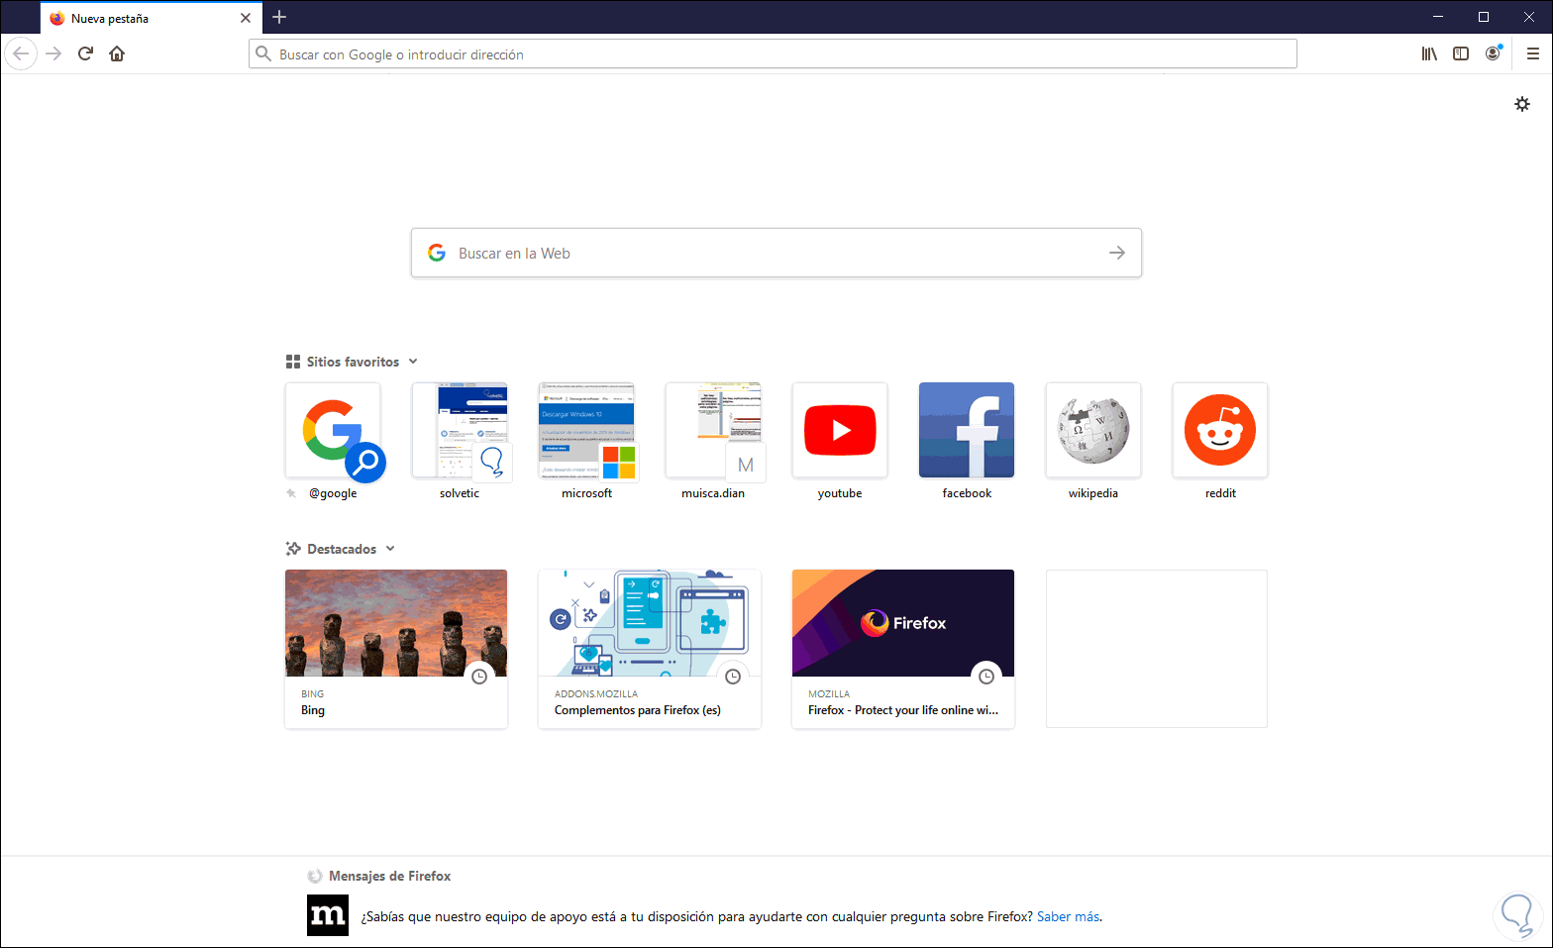This screenshot has height=948, width=1553.
Task: Open a new tab with plus button
Action: pos(279,17)
